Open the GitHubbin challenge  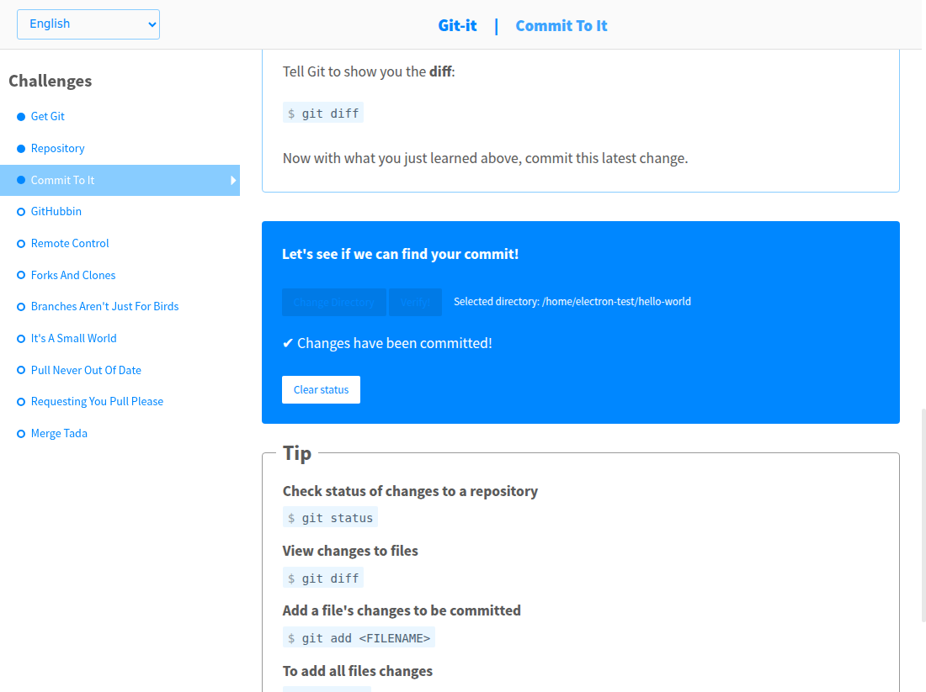(x=56, y=211)
